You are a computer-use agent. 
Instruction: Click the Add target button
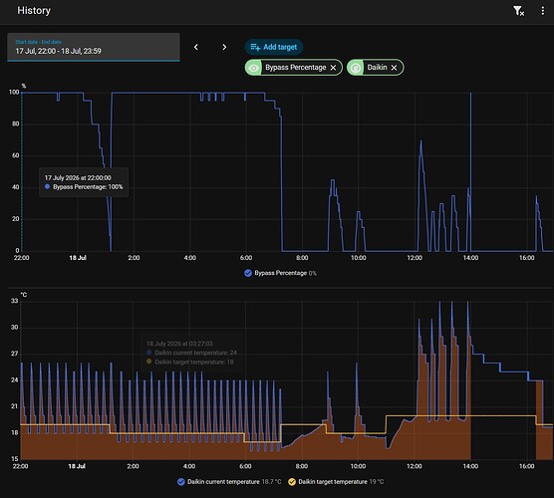(x=274, y=47)
